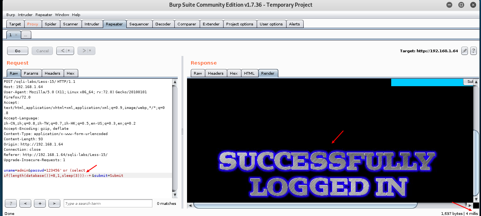Switch to the Target tab
Screen dimensions: 481x216
point(15,24)
